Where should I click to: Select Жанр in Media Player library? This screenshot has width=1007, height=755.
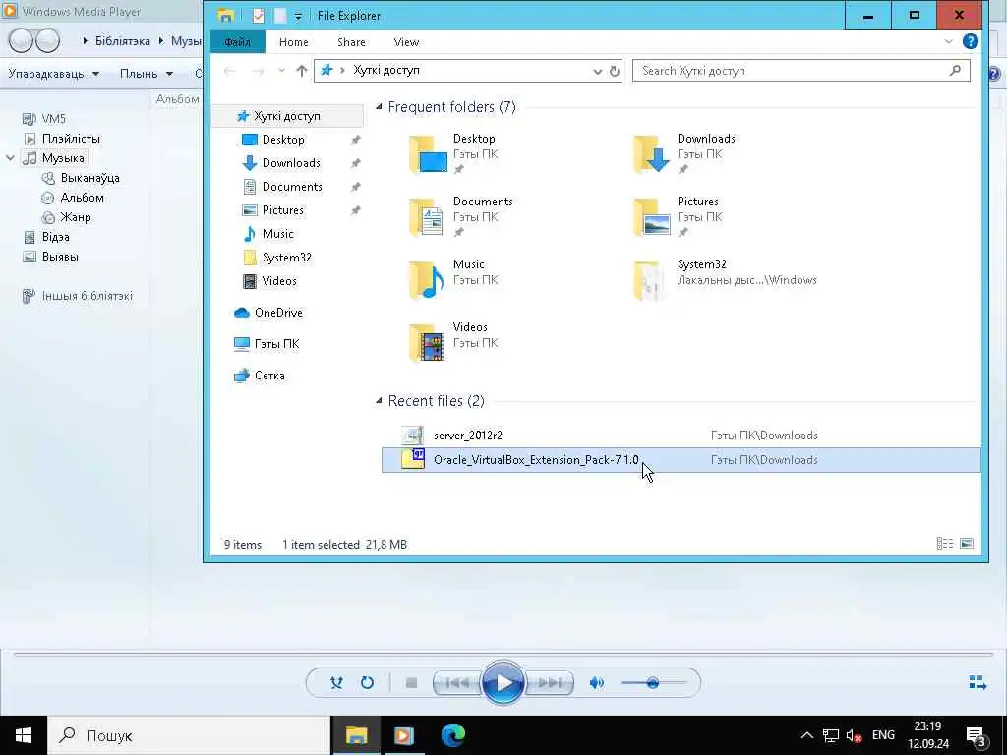click(75, 217)
